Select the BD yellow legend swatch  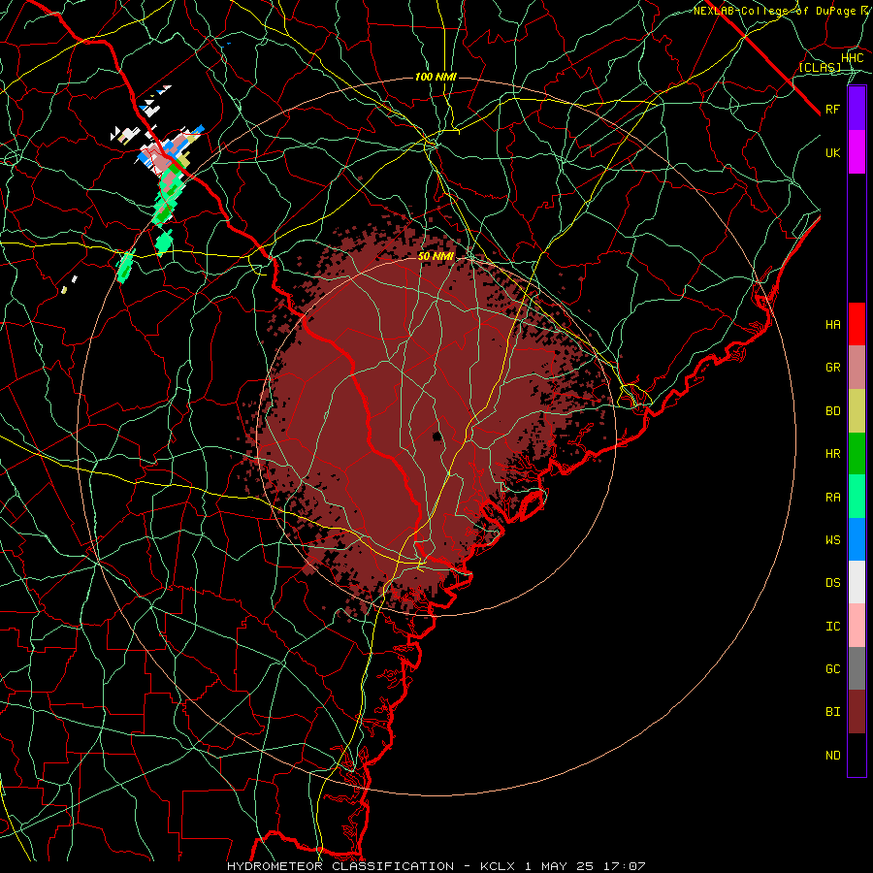(857, 410)
